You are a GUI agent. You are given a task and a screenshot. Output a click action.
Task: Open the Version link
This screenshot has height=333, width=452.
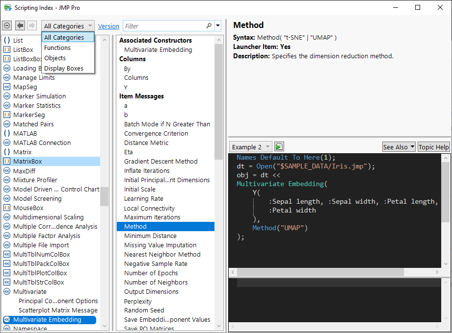click(108, 25)
